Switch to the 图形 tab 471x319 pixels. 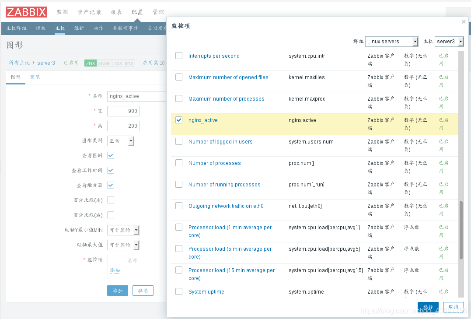[x=16, y=77]
